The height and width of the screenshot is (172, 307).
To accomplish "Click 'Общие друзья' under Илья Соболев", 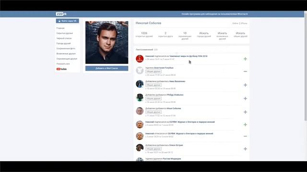I will pos(153,112).
